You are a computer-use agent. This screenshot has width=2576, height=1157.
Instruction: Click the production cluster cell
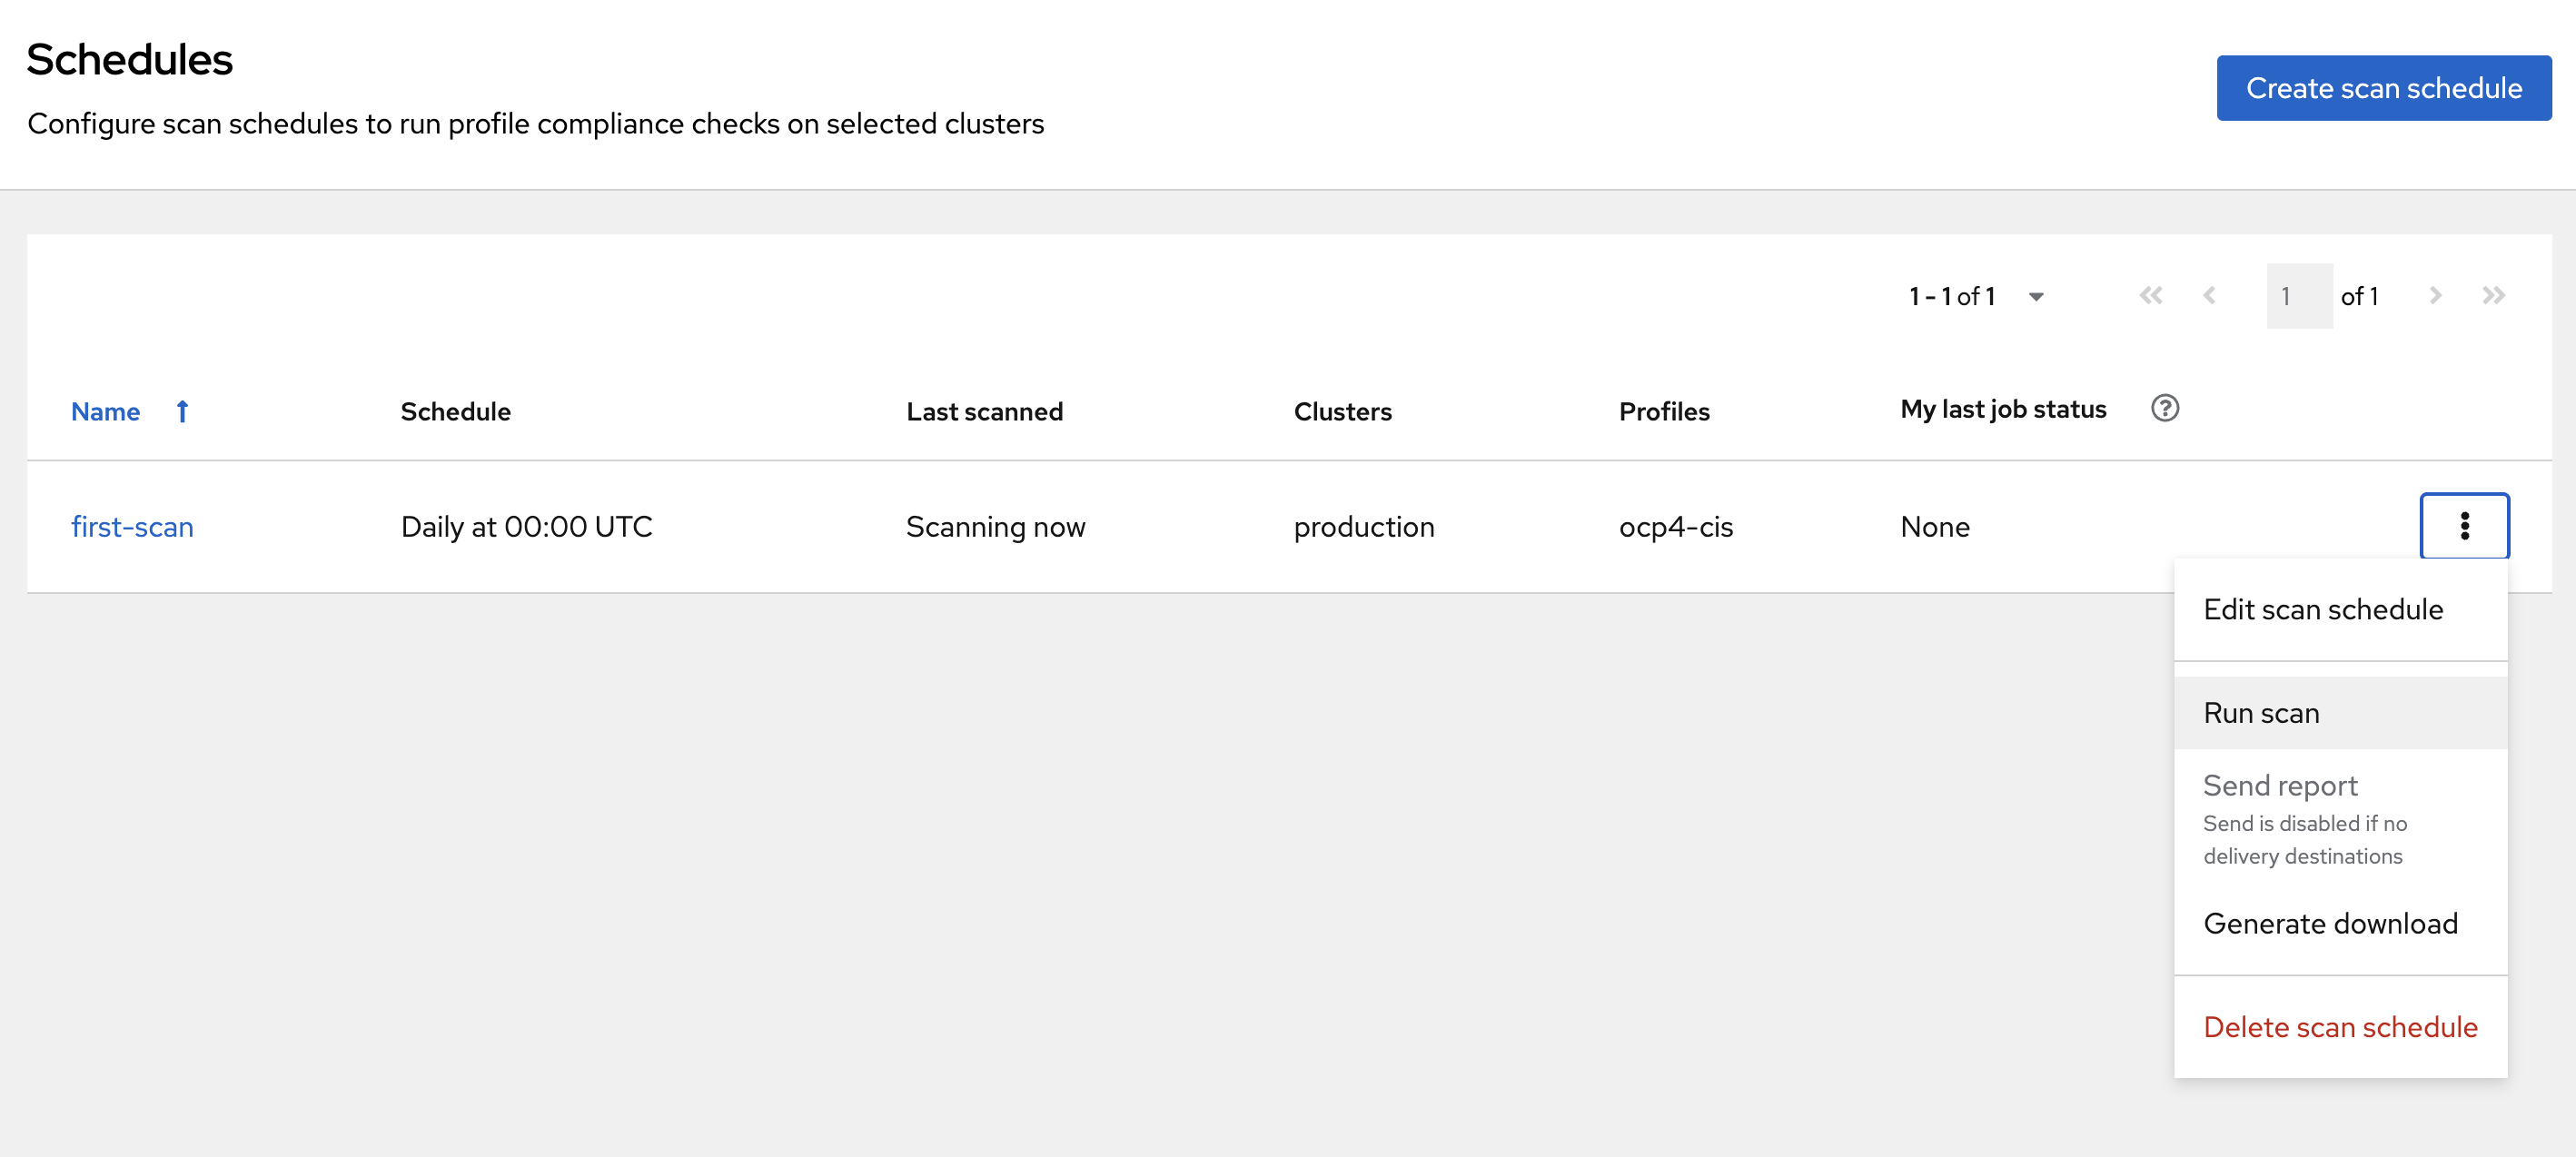click(x=1363, y=527)
